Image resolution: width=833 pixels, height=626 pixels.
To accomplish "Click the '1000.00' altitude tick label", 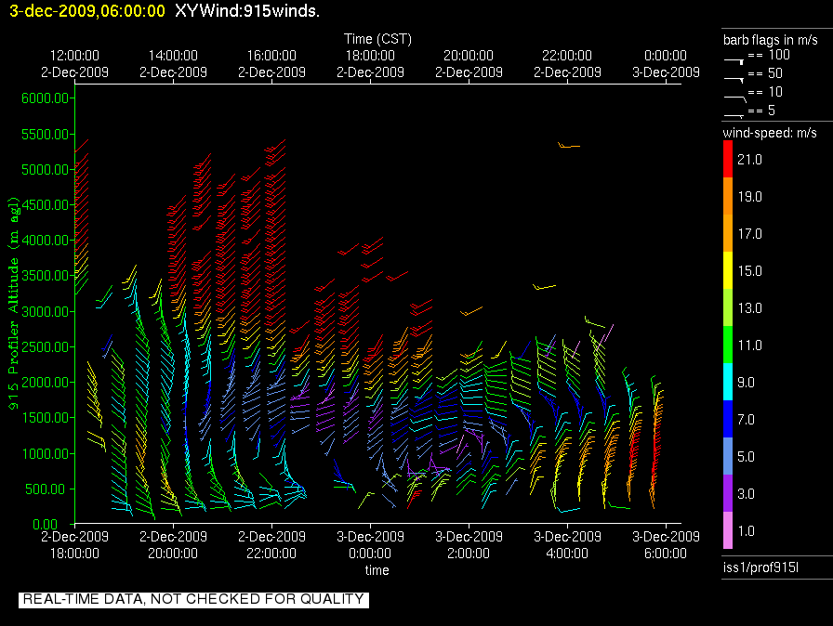I will 46,453.
